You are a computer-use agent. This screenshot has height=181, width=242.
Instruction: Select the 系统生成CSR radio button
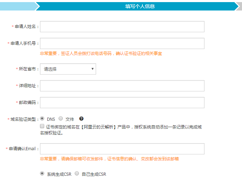coord(42,173)
